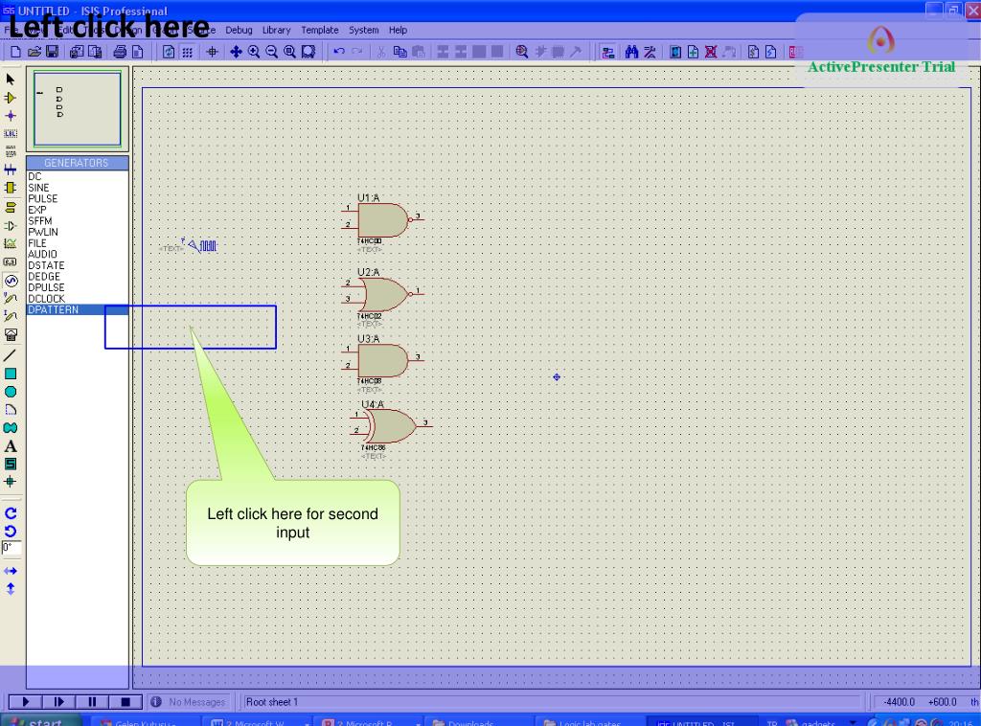
Task: Step the simulation by one frame
Action: (58, 702)
